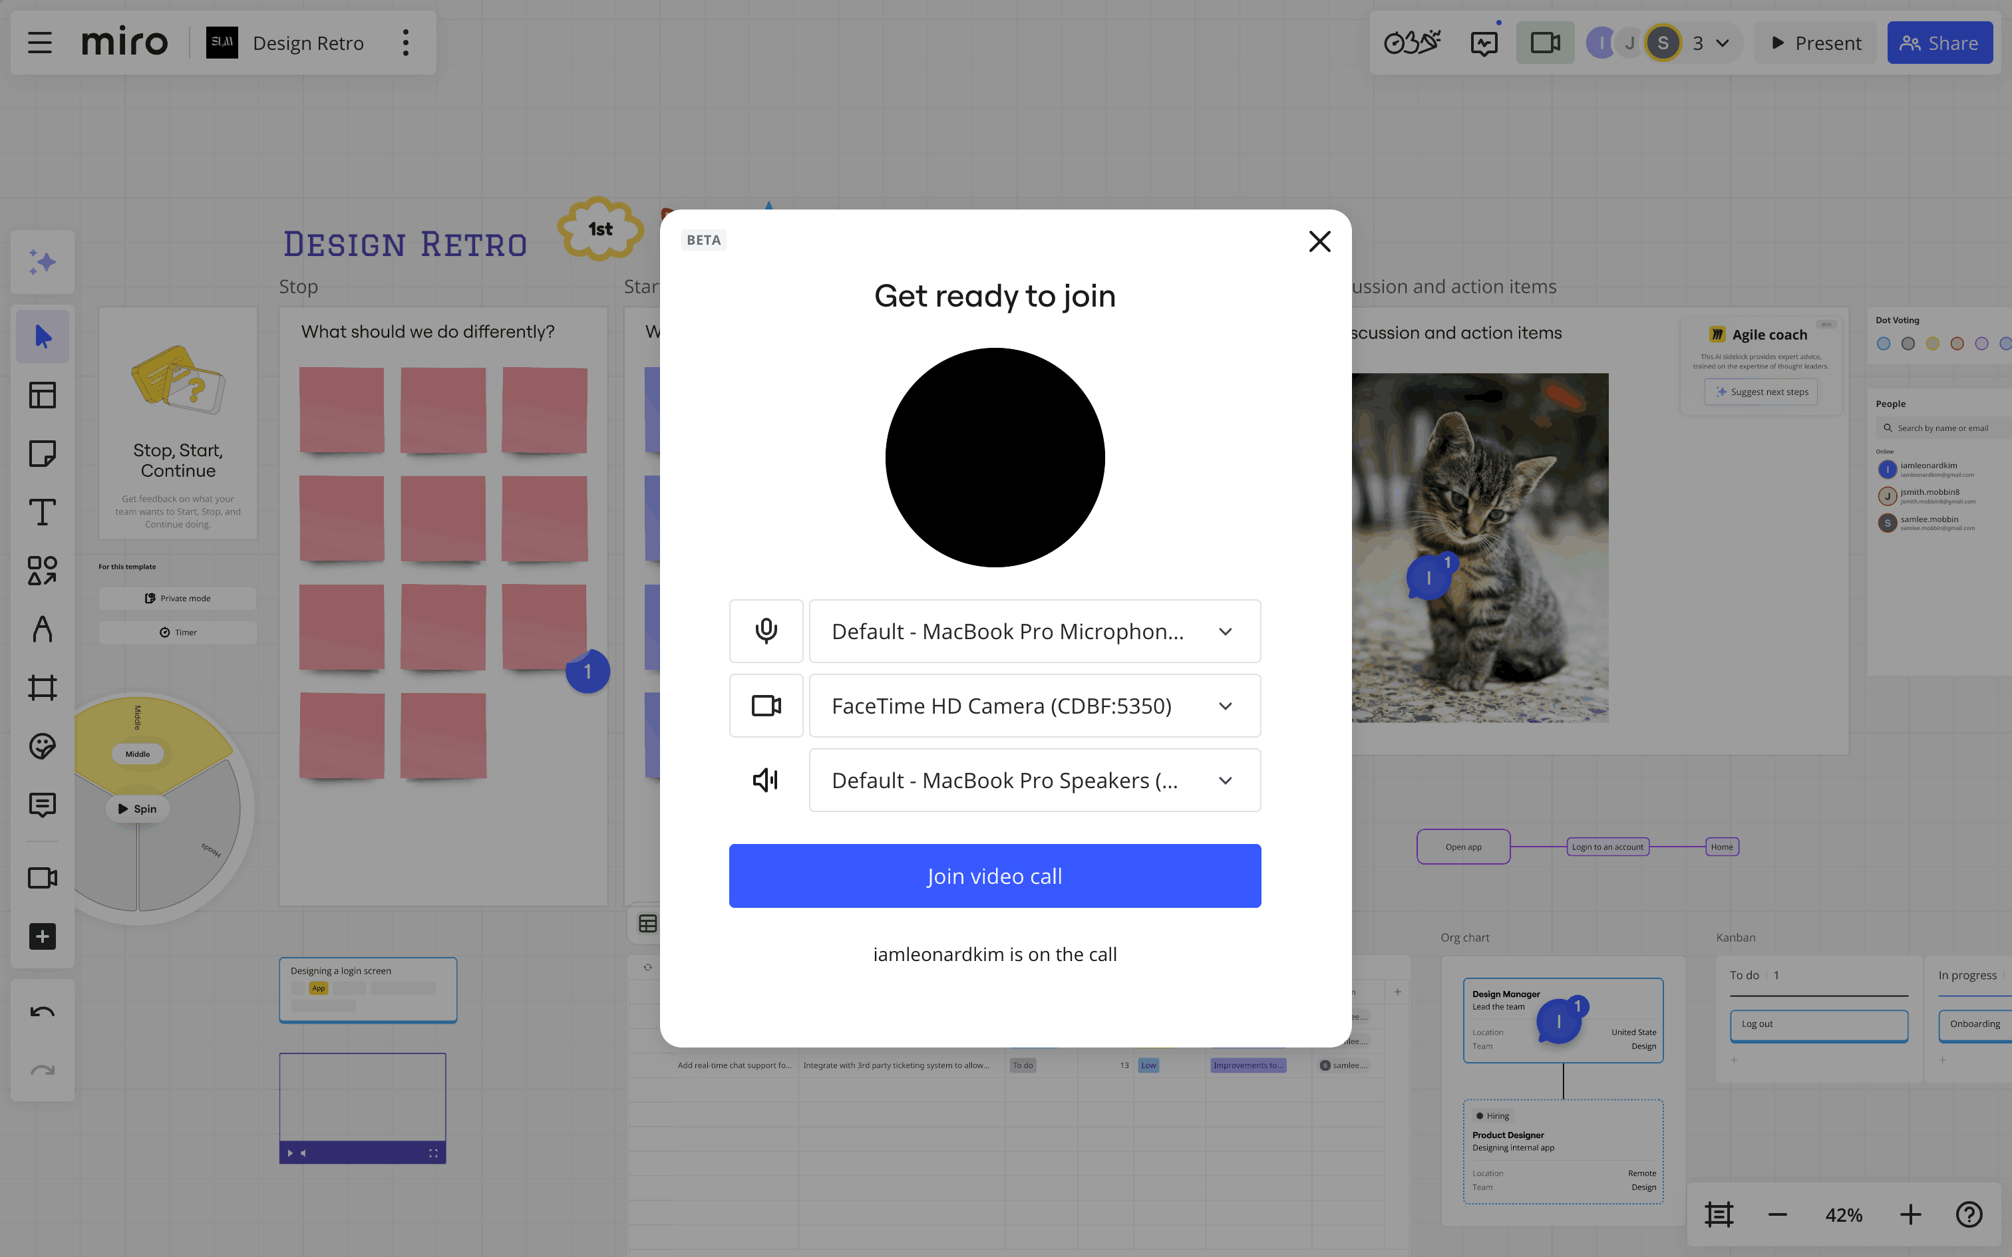Click the Share button
This screenshot has width=2012, height=1257.
coord(1939,43)
